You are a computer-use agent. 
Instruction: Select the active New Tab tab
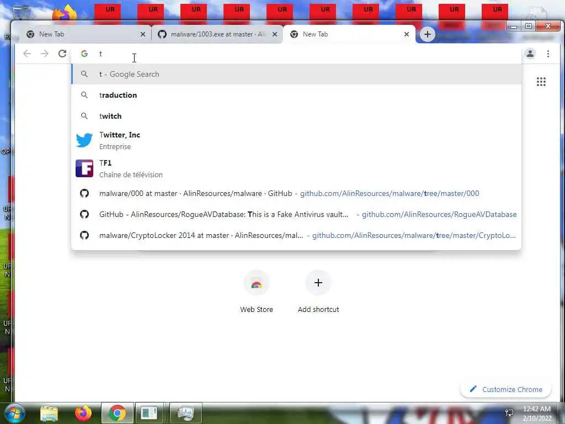(x=349, y=34)
